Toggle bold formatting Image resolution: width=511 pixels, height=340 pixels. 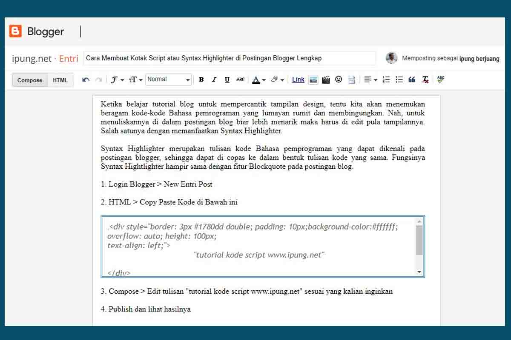201,79
